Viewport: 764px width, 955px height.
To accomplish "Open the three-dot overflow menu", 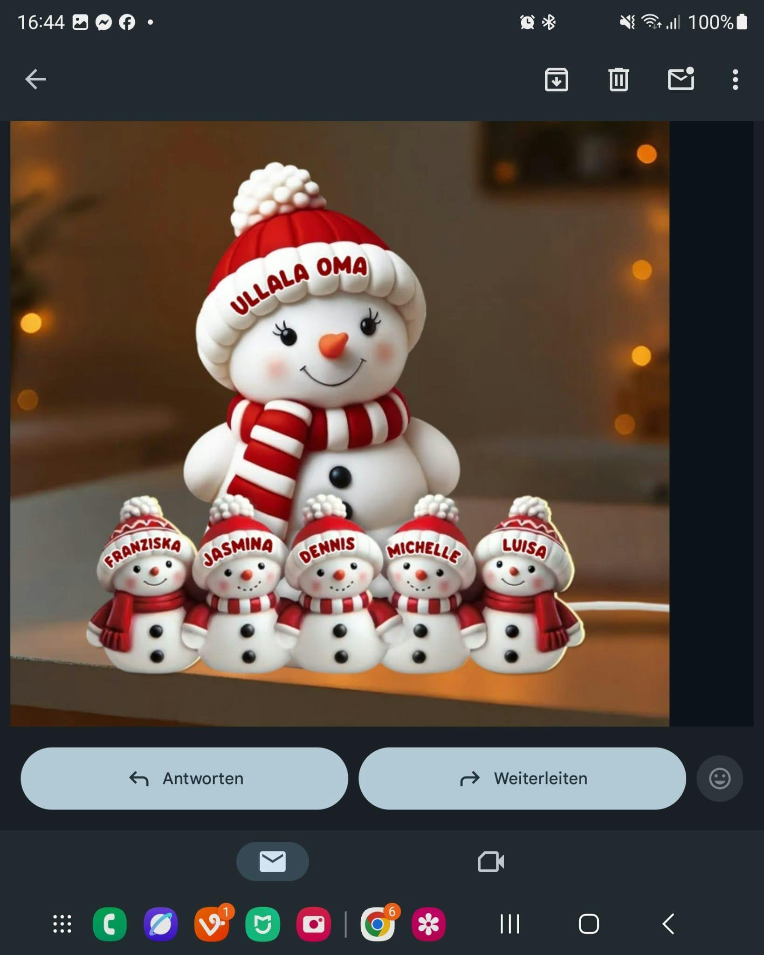I will pos(735,80).
